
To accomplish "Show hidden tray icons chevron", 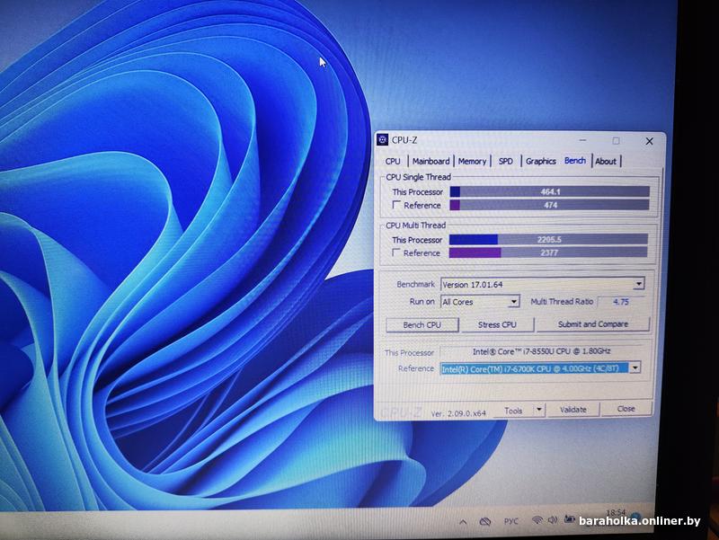I will coord(463,521).
